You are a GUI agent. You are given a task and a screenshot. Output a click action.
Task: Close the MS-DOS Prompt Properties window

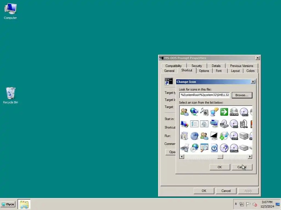pyautogui.click(x=257, y=58)
